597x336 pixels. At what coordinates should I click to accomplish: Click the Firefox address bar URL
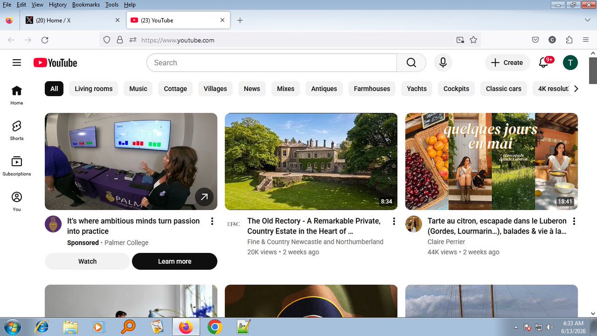pyautogui.click(x=178, y=40)
